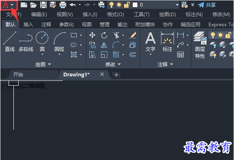Select the Trim scissors tool icon
The image size is (234, 160).
116,35
